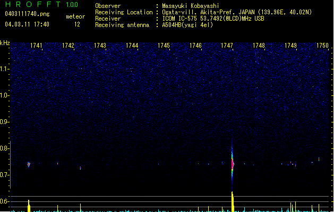The height and width of the screenshot is (212, 334).
Task: Click the yellow intensity bar near 1741
Action: click(x=29, y=206)
